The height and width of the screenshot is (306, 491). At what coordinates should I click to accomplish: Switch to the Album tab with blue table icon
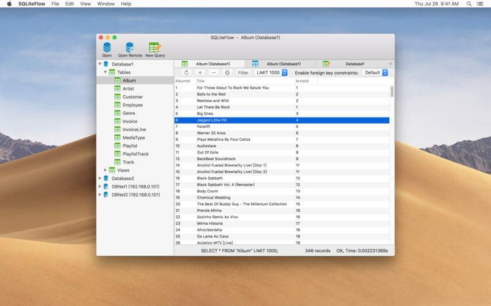pos(280,64)
